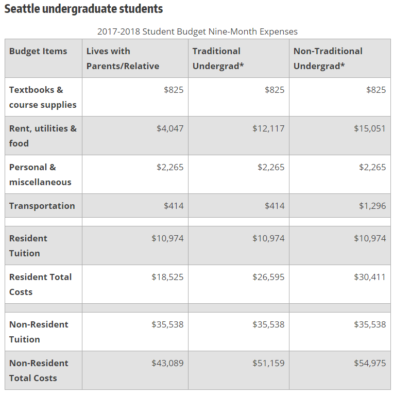Image resolution: width=393 pixels, height=393 pixels.
Task: Click the "Non-Traditional Undergrad*" column header
Action: click(328, 58)
